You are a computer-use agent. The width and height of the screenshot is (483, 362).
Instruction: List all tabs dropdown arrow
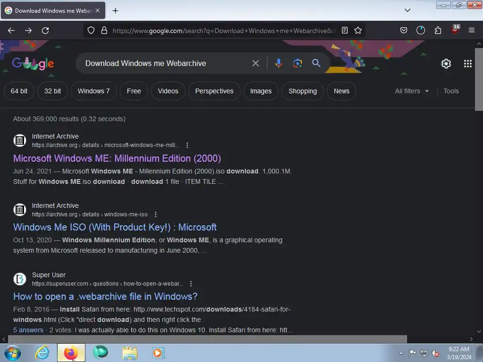[407, 10]
